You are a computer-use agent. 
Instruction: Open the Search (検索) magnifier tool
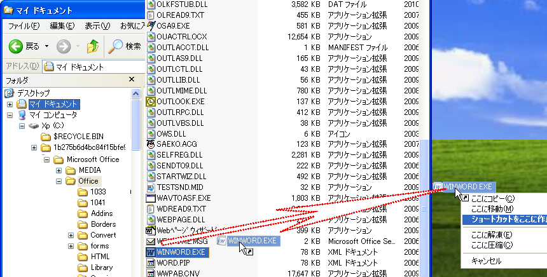[116, 46]
